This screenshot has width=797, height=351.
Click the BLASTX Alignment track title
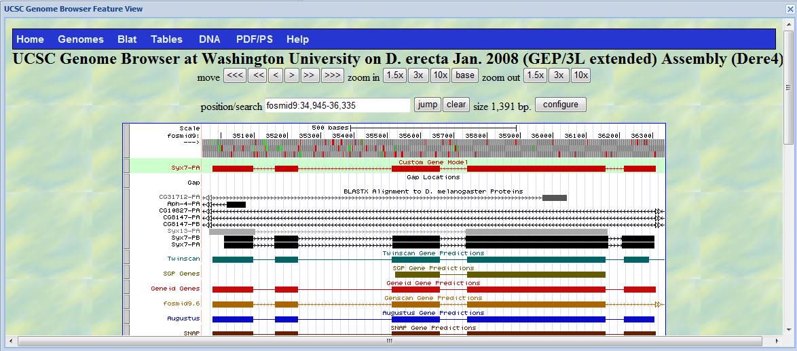pos(434,191)
